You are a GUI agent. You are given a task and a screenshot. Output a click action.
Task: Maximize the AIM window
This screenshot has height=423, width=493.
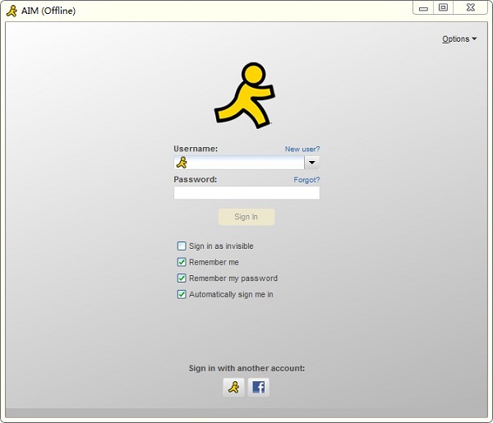pyautogui.click(x=444, y=7)
